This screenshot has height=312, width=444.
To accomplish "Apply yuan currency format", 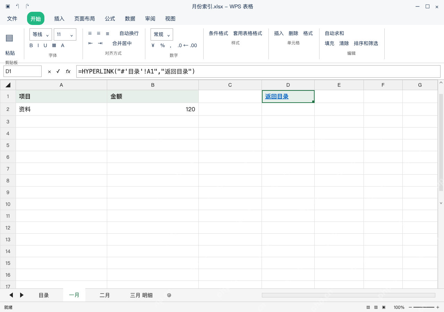I will [153, 45].
